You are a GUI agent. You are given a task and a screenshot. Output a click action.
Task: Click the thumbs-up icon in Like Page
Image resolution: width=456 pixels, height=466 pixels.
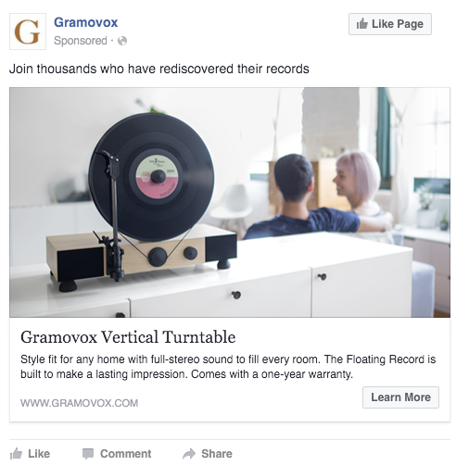362,24
